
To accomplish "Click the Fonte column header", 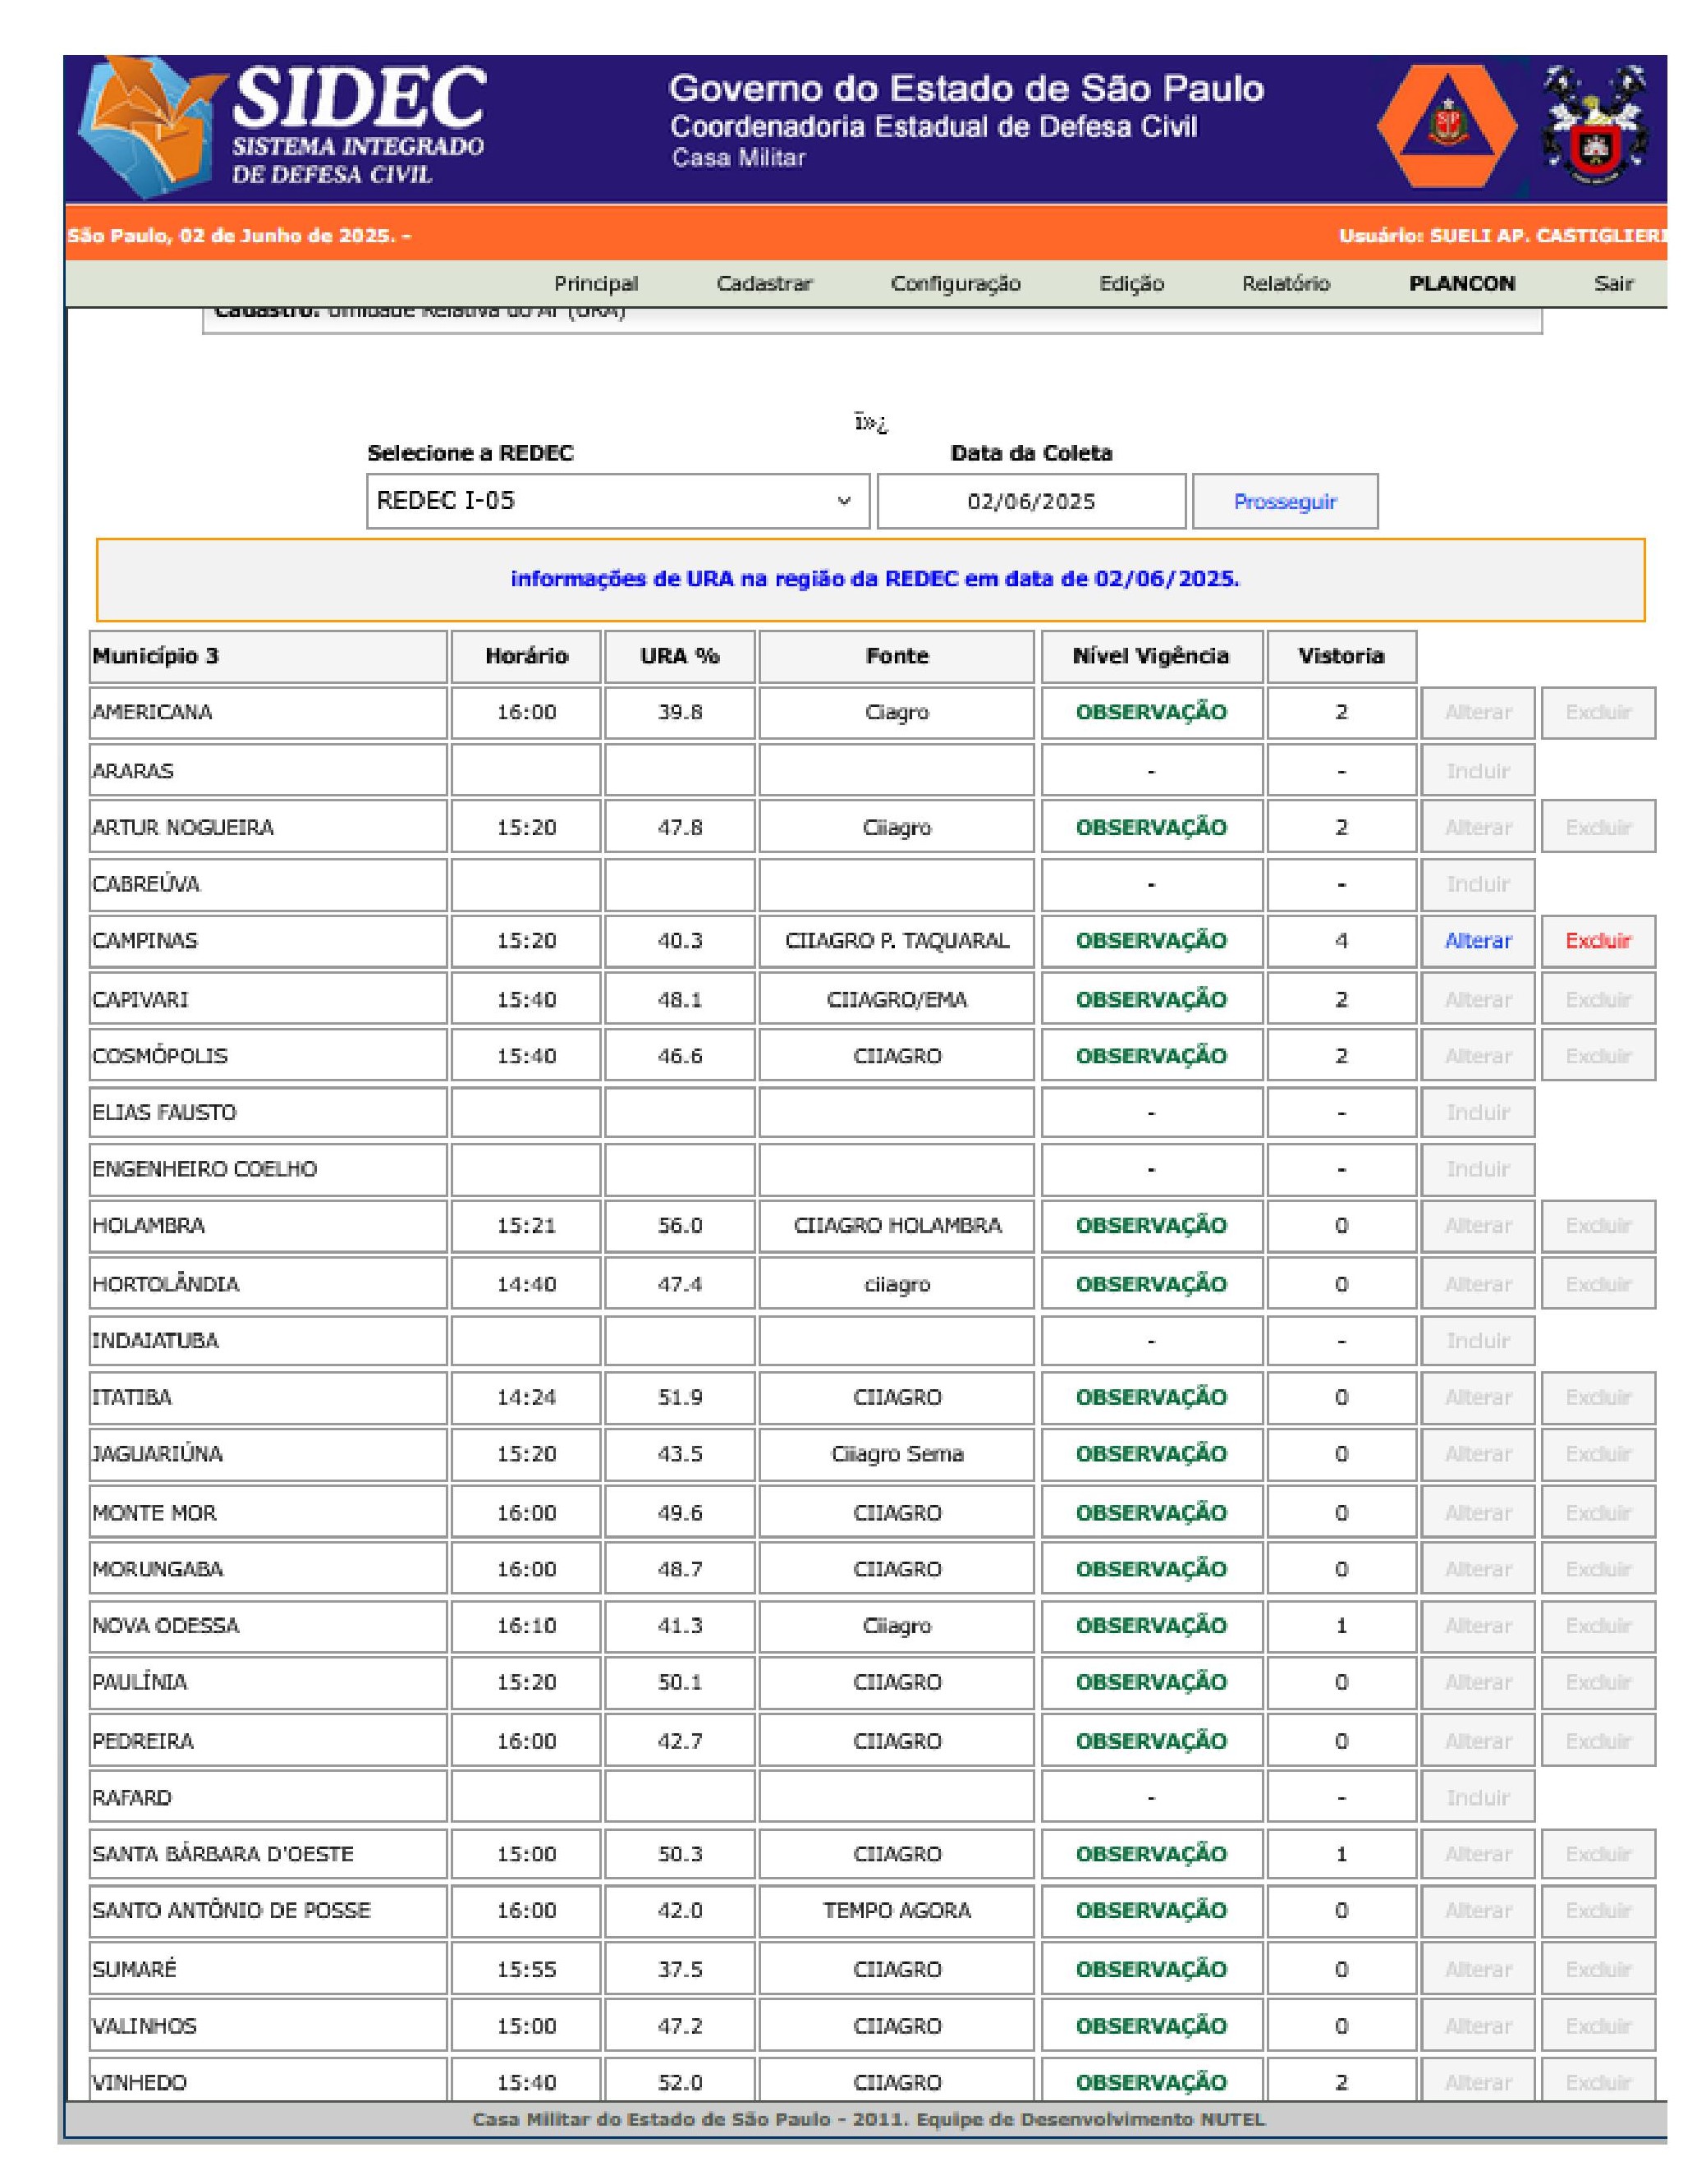I will (x=897, y=657).
